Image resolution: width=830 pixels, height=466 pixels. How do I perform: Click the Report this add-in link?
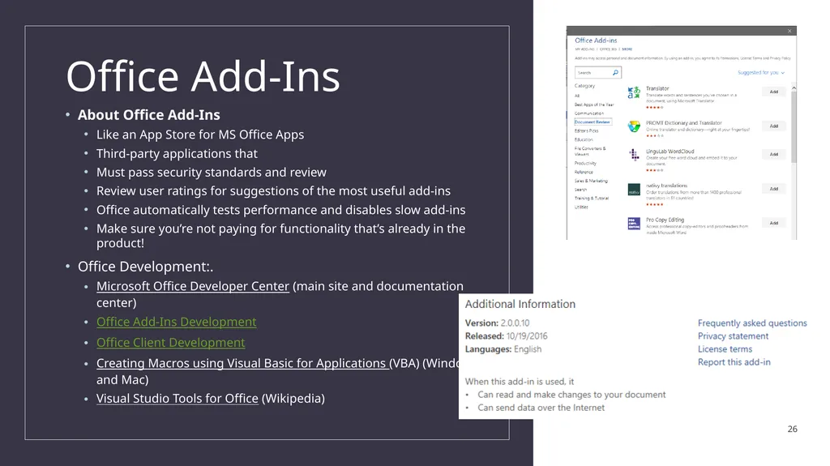click(x=734, y=362)
